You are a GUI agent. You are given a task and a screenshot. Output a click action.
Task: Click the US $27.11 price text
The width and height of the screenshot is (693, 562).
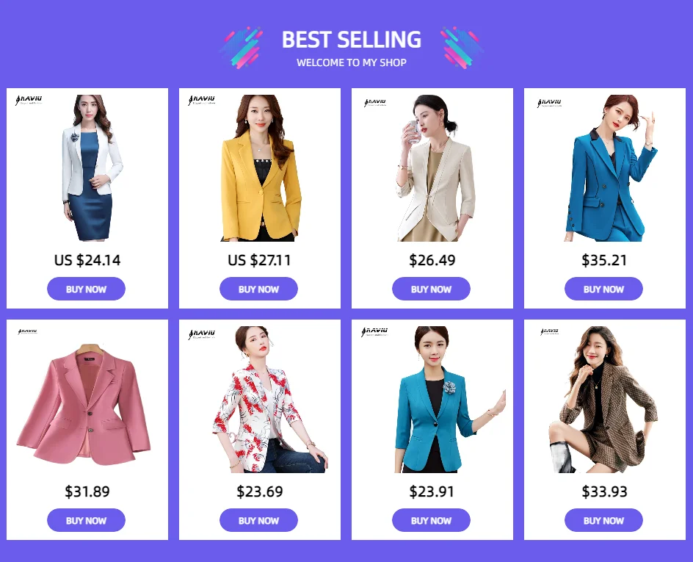pos(259,260)
